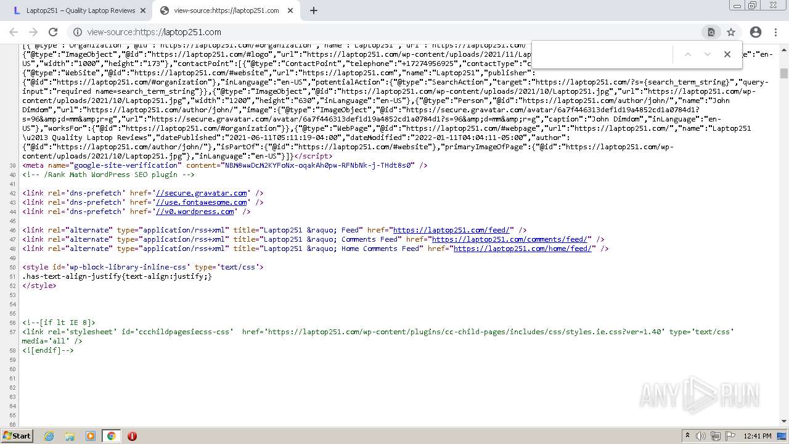The width and height of the screenshot is (789, 444).
Task: Open Windows Media Player taskbar icon
Action: (x=91, y=436)
